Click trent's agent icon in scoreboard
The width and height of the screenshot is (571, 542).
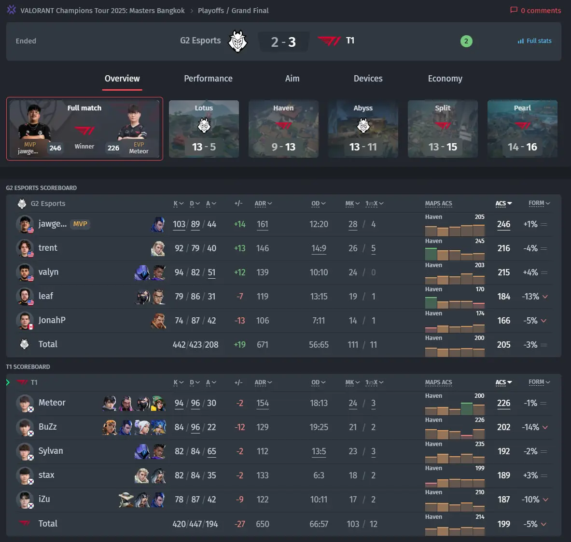[158, 248]
